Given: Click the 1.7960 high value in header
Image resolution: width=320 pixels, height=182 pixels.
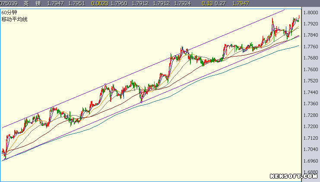Looking at the screenshot, I should tap(119, 3).
